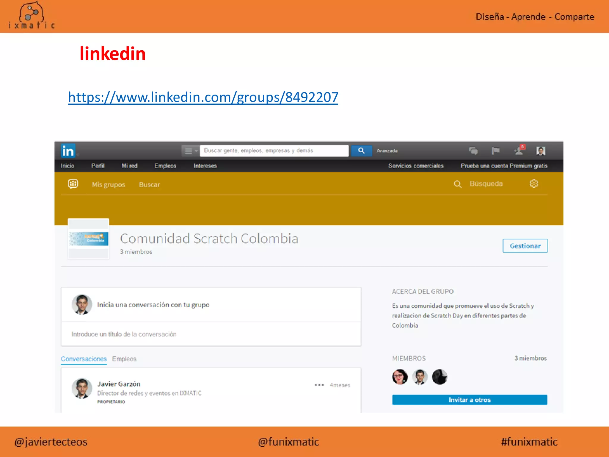Open the Intereses menu item
Screen dimensions: 609x457
[205, 166]
